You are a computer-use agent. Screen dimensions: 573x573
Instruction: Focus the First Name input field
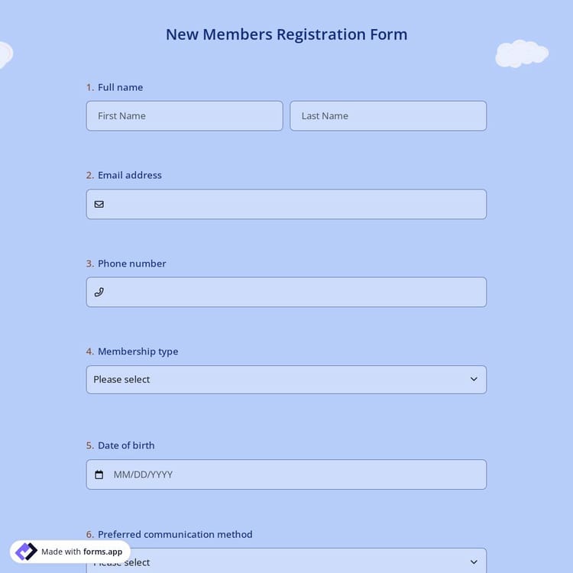184,116
